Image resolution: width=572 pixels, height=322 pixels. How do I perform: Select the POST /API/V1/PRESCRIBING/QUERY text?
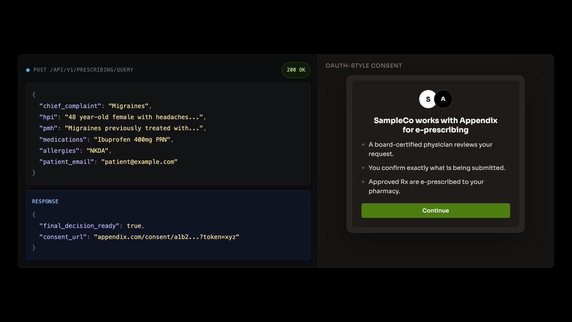(83, 70)
